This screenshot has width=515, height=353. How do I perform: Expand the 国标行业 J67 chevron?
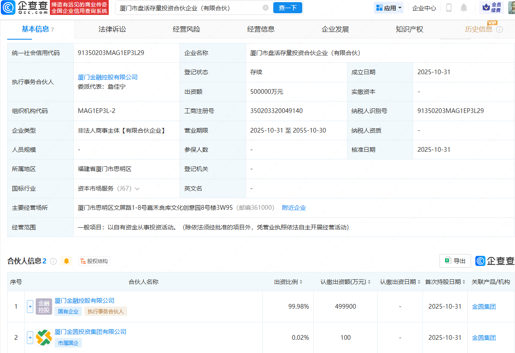[137, 188]
